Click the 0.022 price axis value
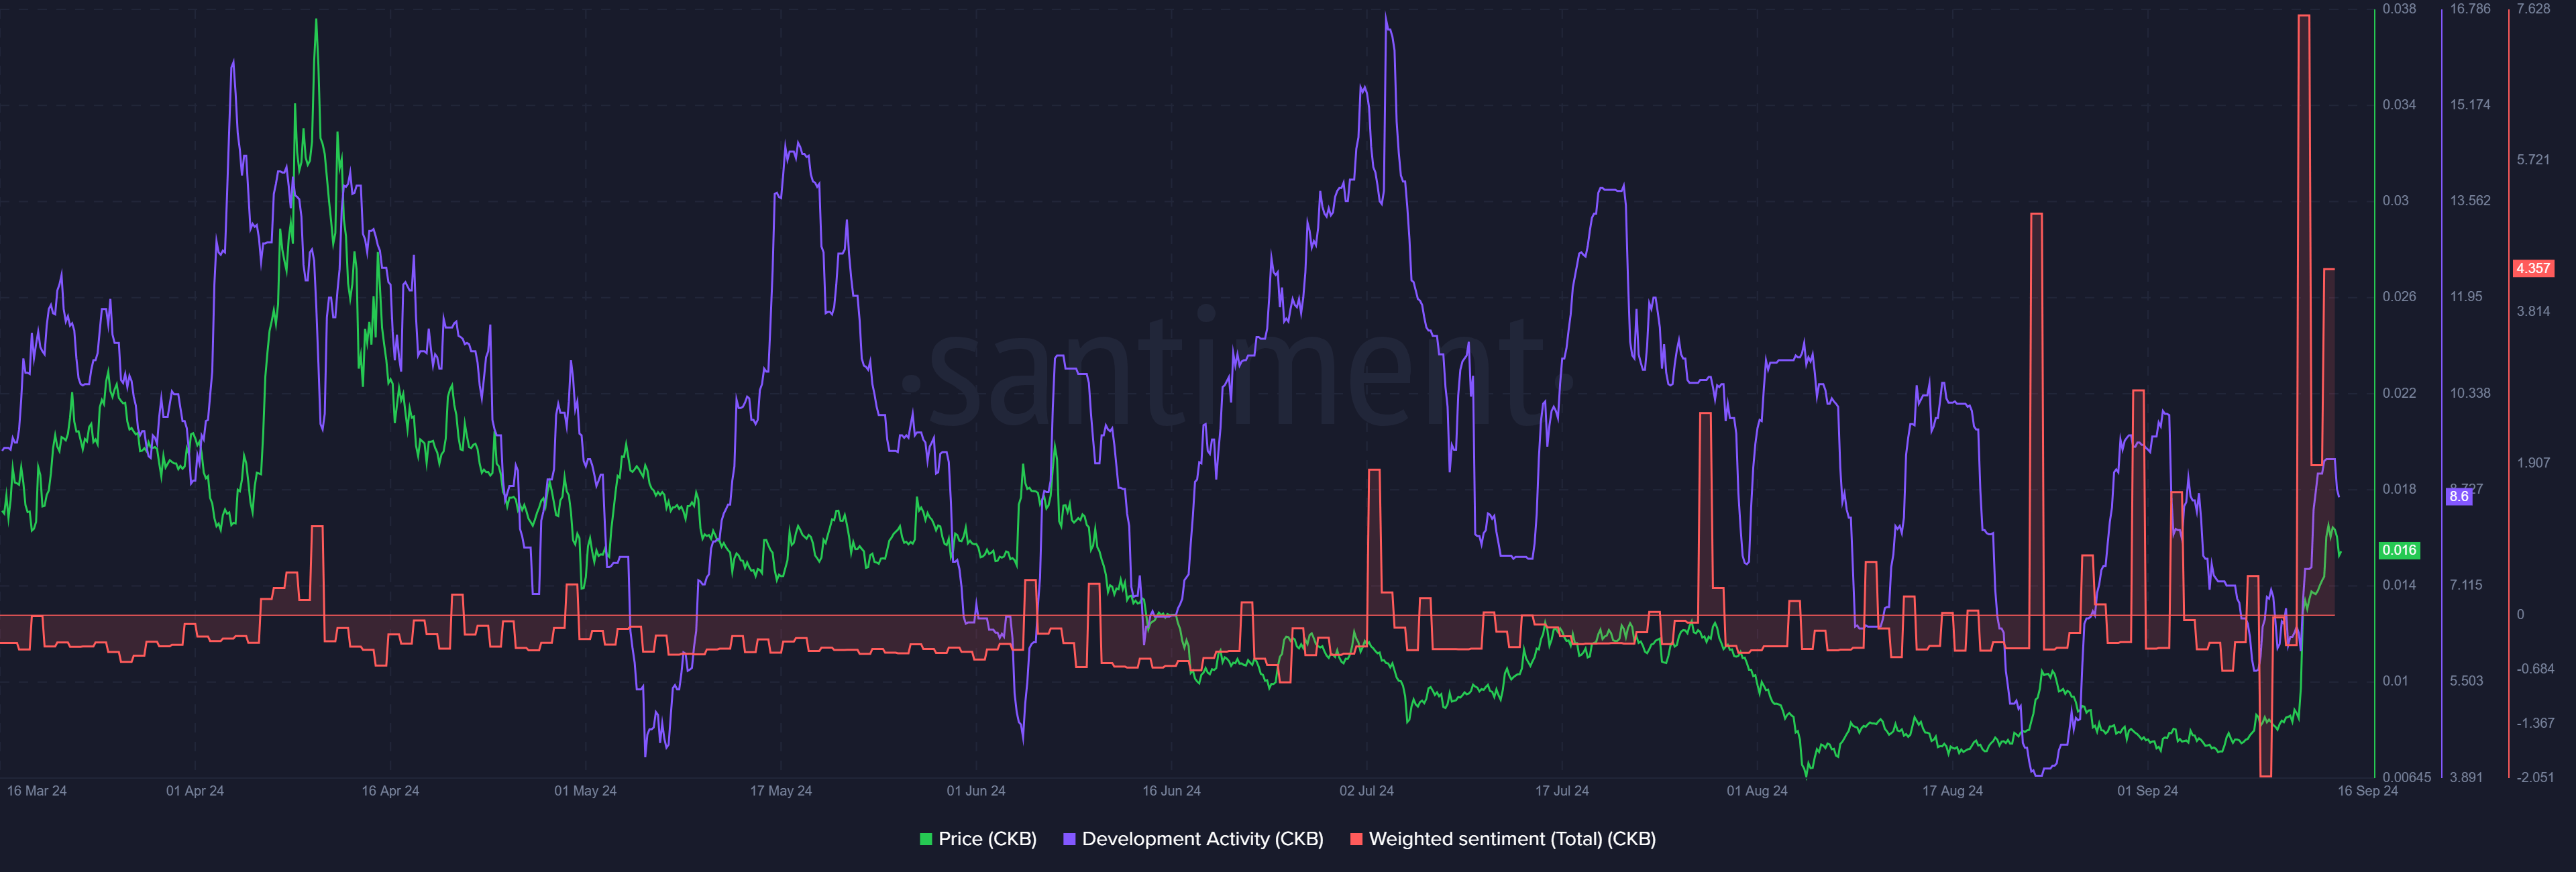2576x872 pixels. [2399, 393]
